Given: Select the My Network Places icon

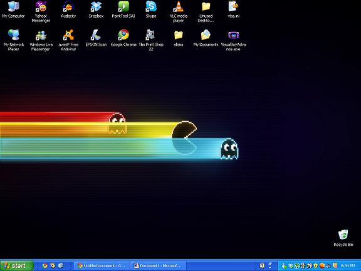Looking at the screenshot, I should point(14,40).
